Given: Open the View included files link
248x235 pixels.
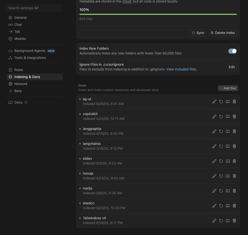Looking at the screenshot, I should (181, 69).
